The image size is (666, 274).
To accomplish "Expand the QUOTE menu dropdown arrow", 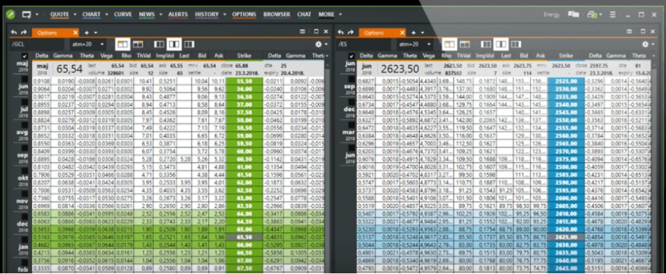I will 75,15.
